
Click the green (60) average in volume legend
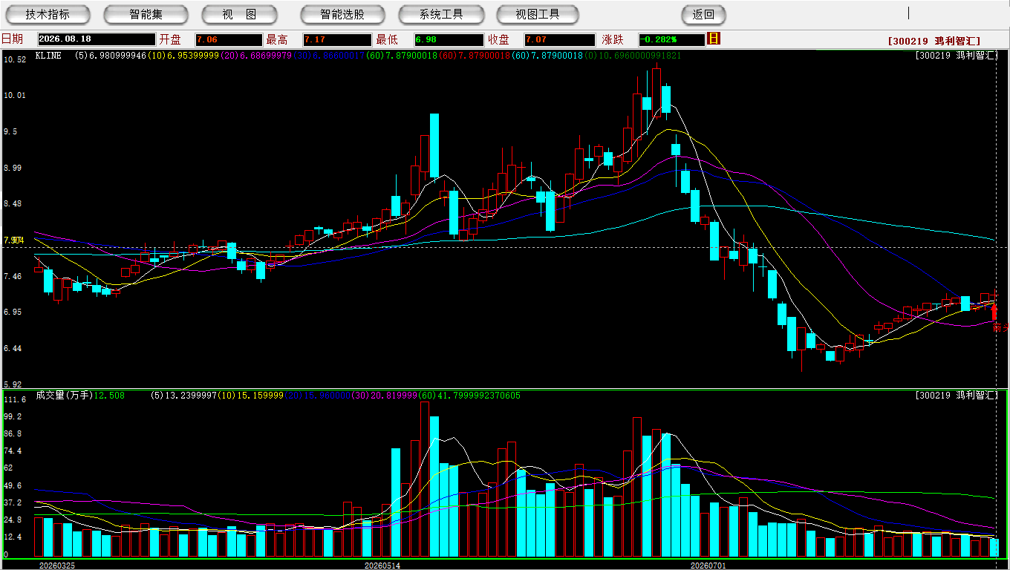[x=471, y=396]
